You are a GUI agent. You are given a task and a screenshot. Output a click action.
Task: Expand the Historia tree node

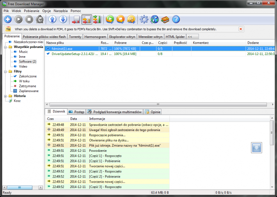[5, 96]
